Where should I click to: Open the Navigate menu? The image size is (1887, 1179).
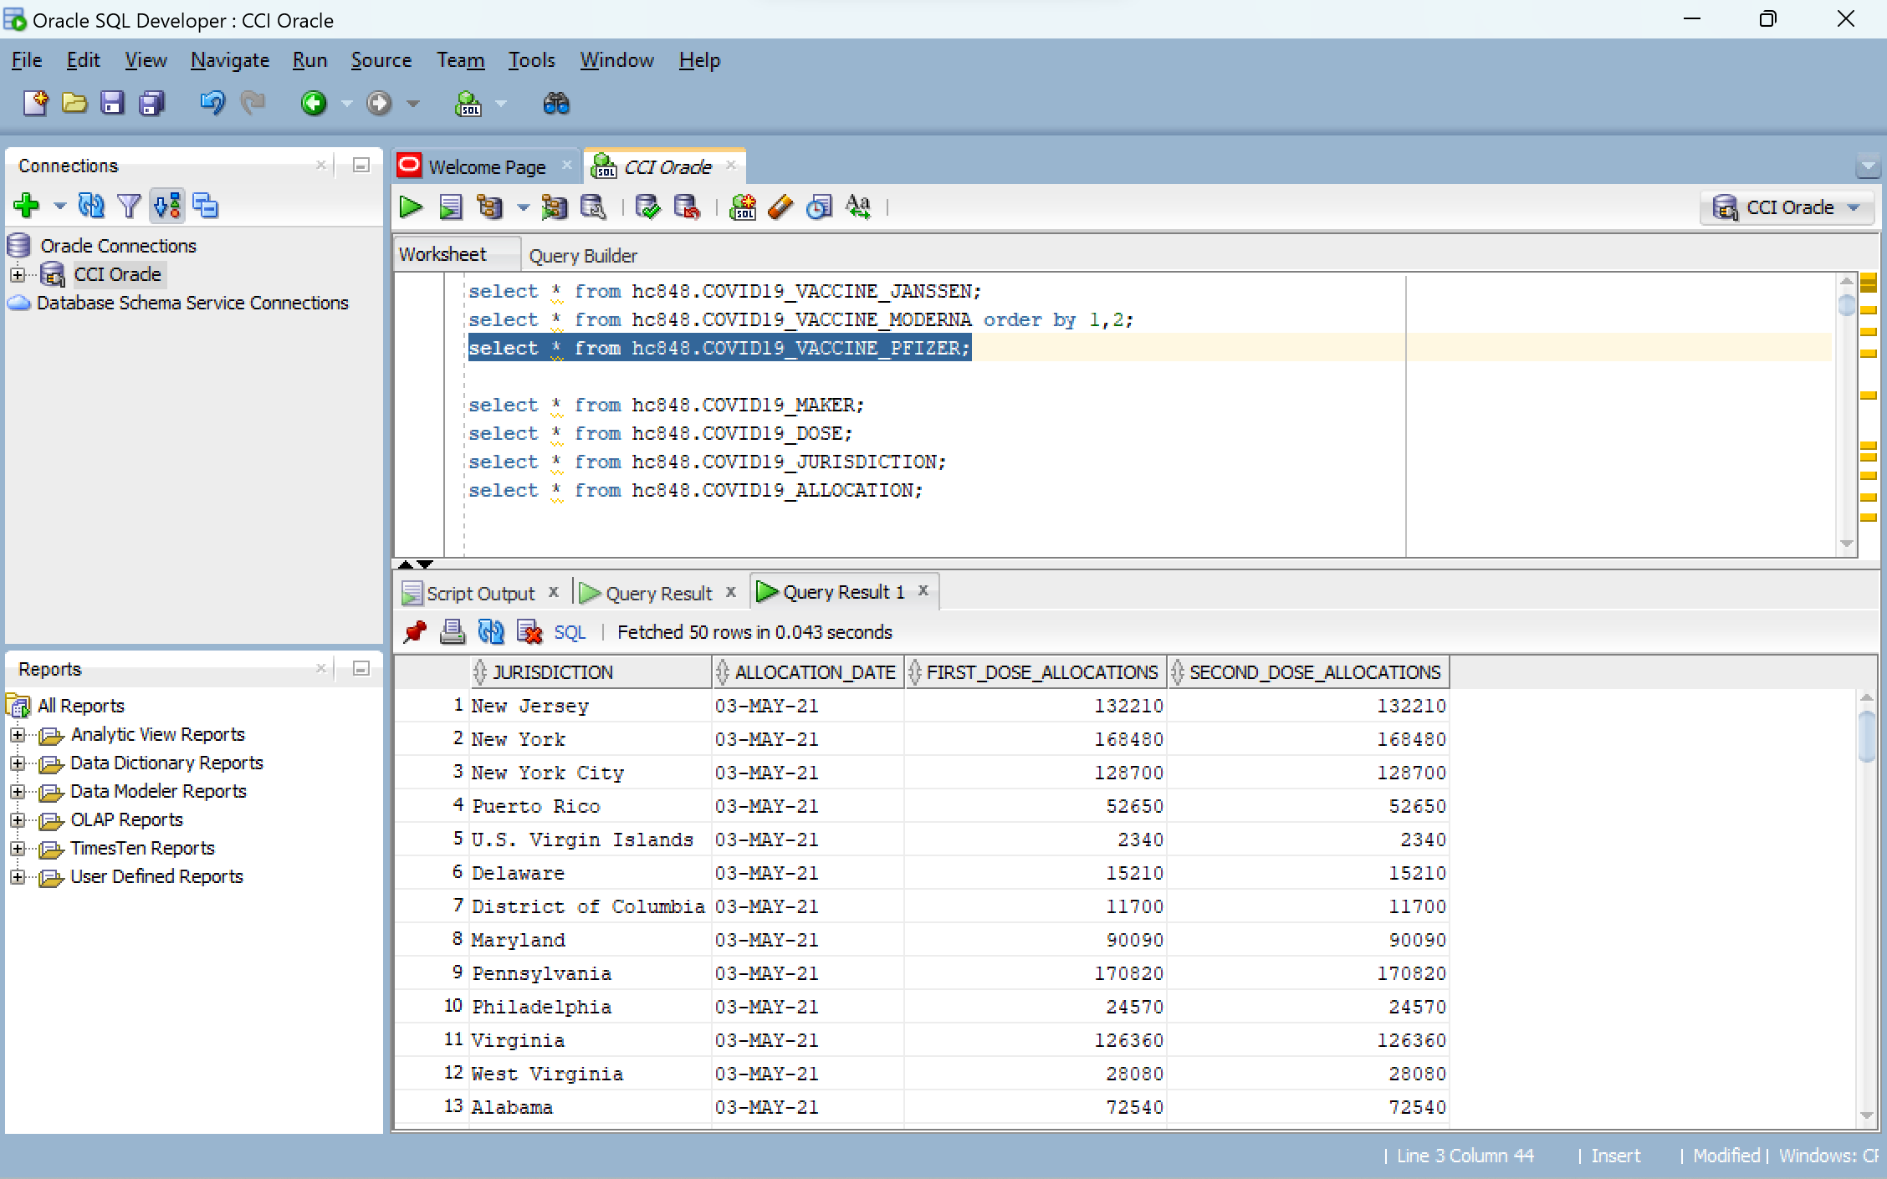pyautogui.click(x=230, y=60)
